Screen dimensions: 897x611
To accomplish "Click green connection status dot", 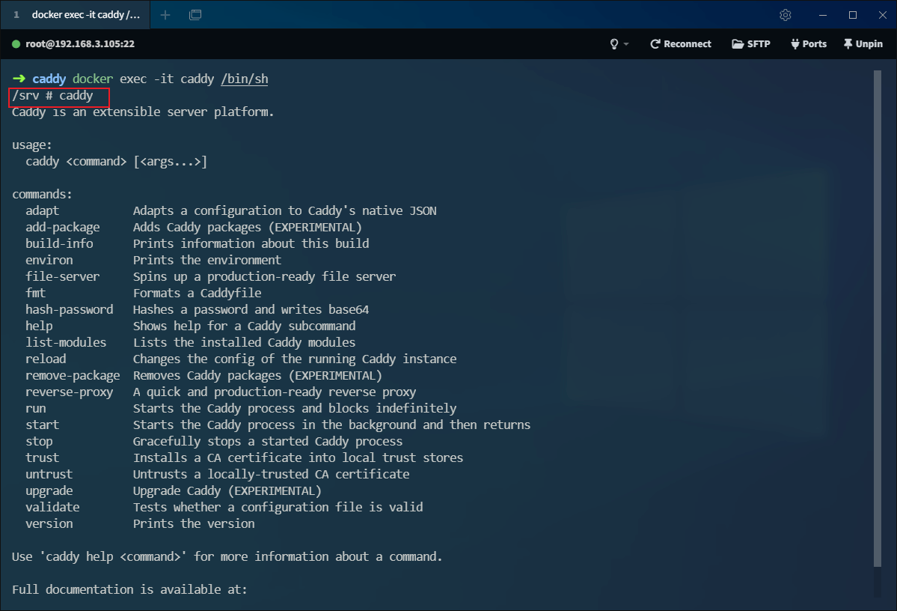I will [x=16, y=44].
